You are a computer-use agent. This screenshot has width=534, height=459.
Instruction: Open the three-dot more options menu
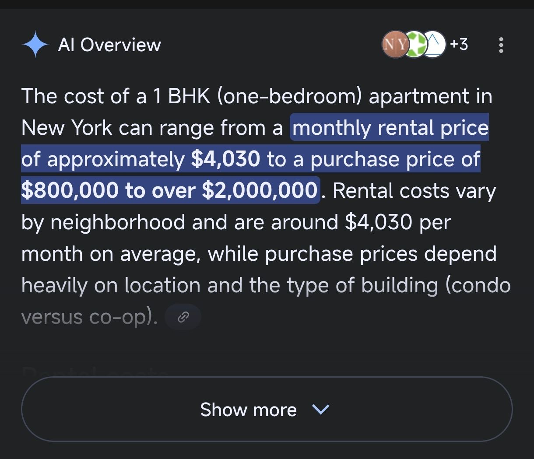click(x=501, y=45)
